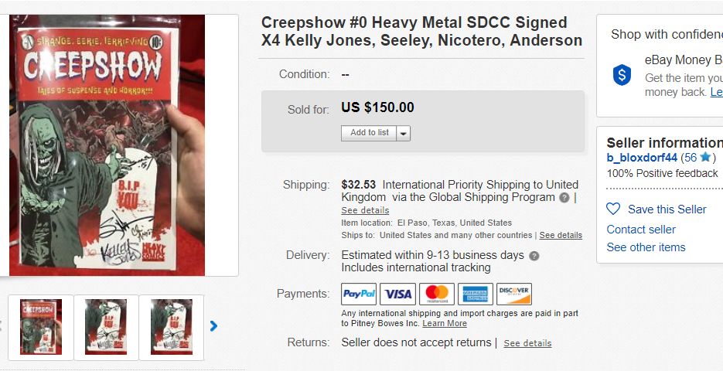
Task: Click the See other items link
Action: point(646,247)
